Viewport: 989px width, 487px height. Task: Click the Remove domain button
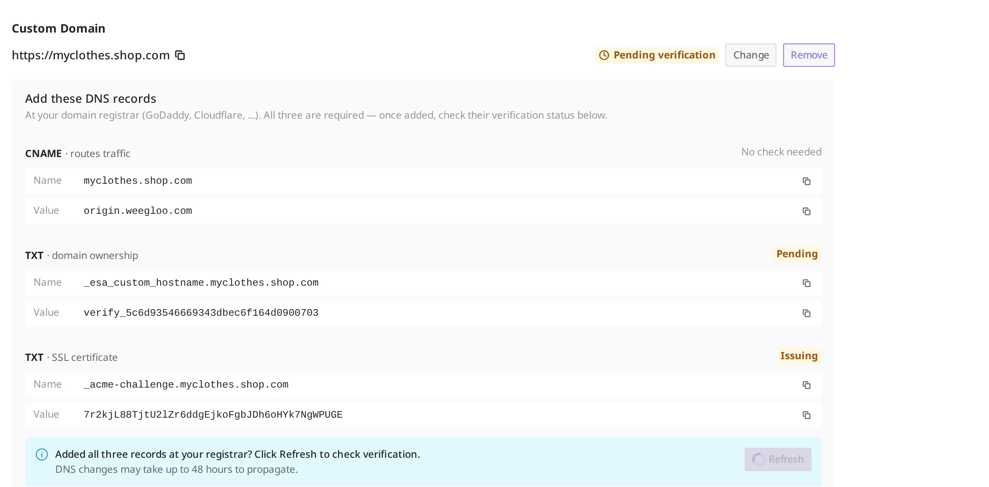tap(809, 55)
